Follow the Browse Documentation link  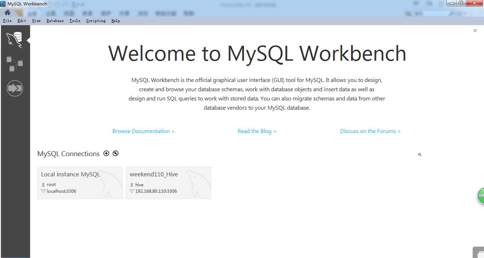pyautogui.click(x=143, y=131)
